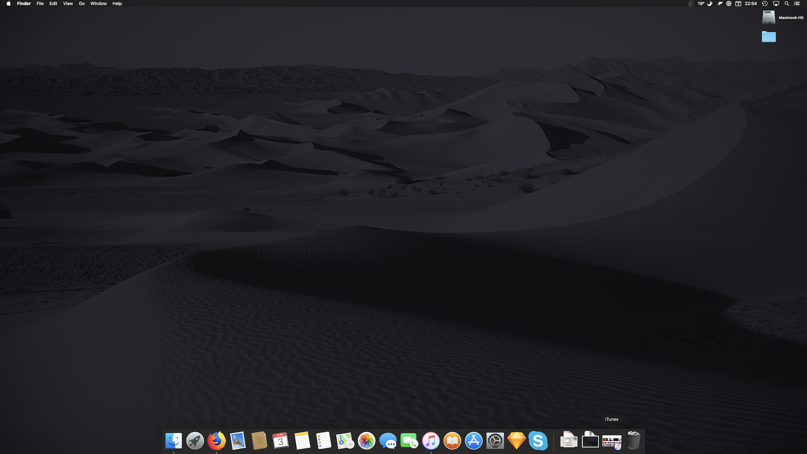Viewport: 807px width, 454px height.
Task: Open the Apple menu
Action: (x=8, y=3)
